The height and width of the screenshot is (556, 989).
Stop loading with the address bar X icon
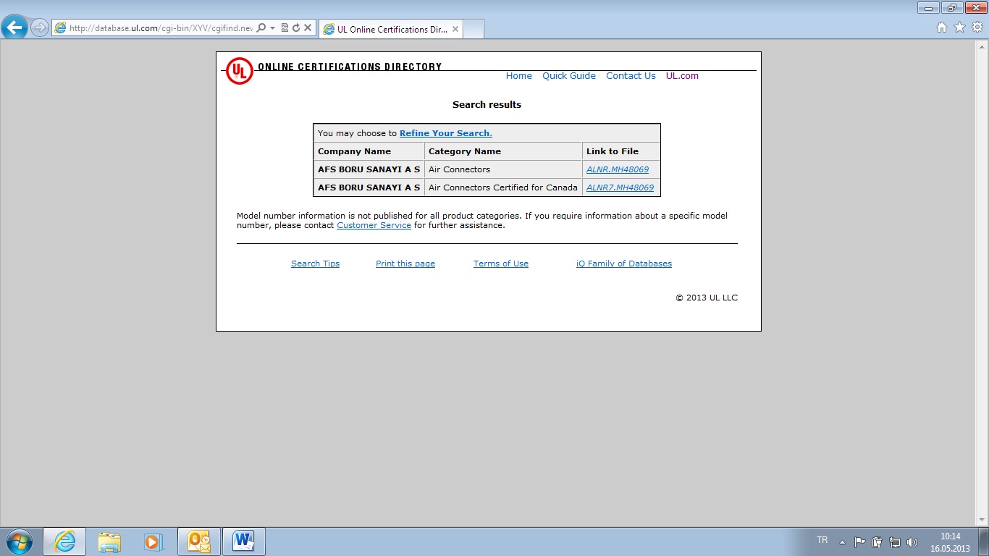(308, 28)
